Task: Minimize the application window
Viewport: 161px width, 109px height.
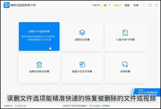Action: (144, 5)
